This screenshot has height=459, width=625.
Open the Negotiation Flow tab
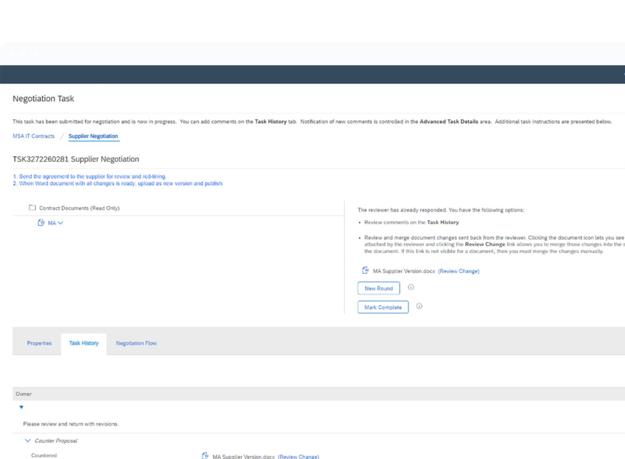coord(136,343)
